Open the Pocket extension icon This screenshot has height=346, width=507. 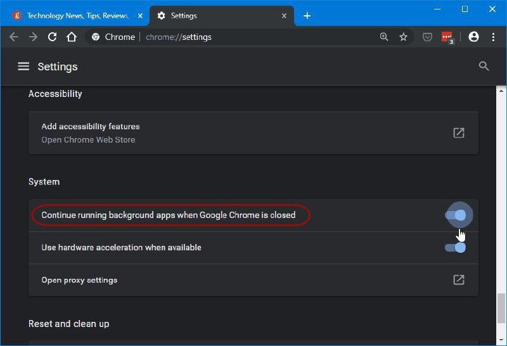coord(427,37)
